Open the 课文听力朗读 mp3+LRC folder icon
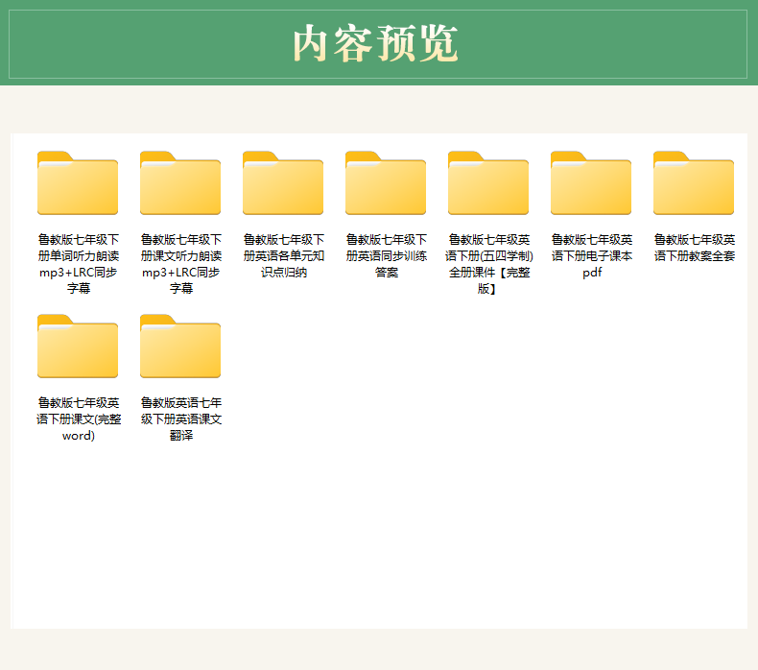The image size is (758, 670). (180, 183)
